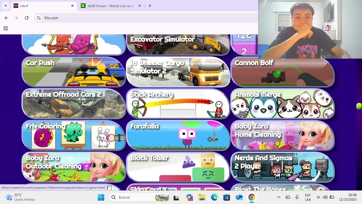362x204 pixels.
Task: Play the Cannon Bolf game
Action: (x=283, y=72)
